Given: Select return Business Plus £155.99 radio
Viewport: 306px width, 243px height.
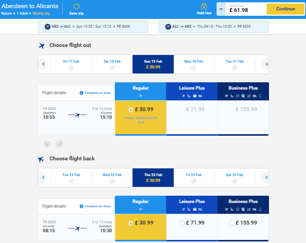Looking at the screenshot, I should pos(232,223).
